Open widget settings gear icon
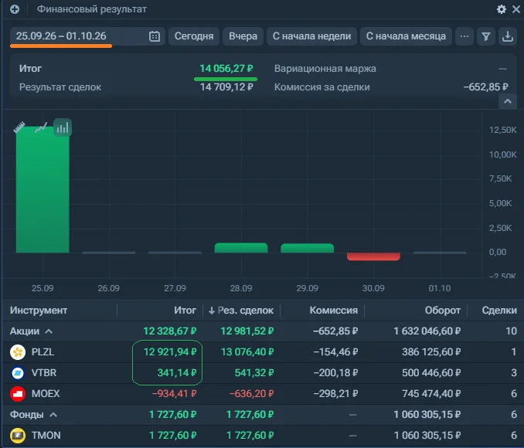 click(x=502, y=9)
